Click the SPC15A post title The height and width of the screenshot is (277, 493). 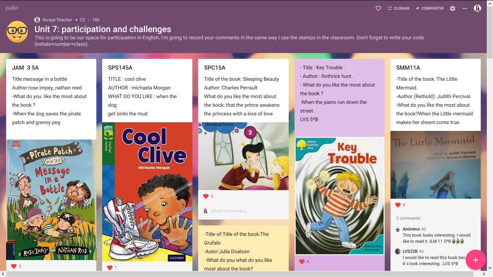coord(215,68)
